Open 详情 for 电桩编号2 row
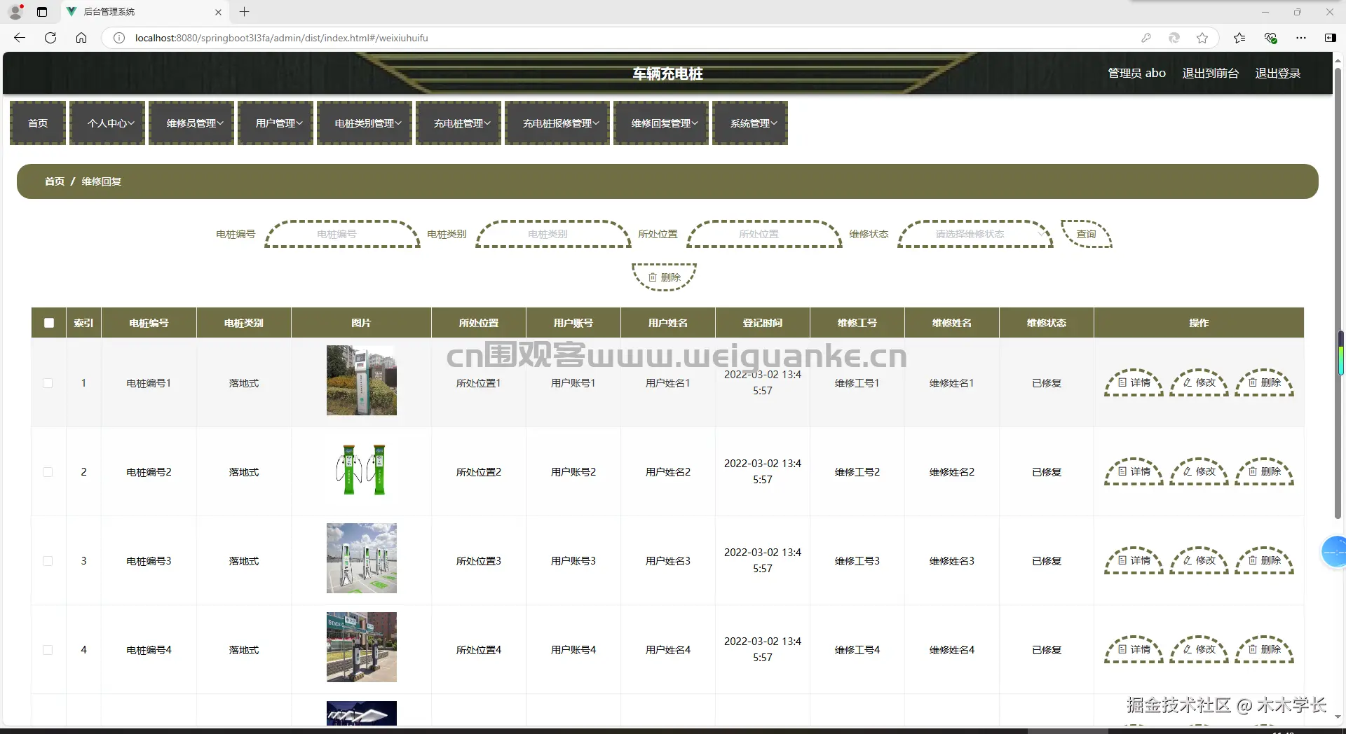Screen dimensions: 1346x734 pyautogui.click(x=1134, y=472)
